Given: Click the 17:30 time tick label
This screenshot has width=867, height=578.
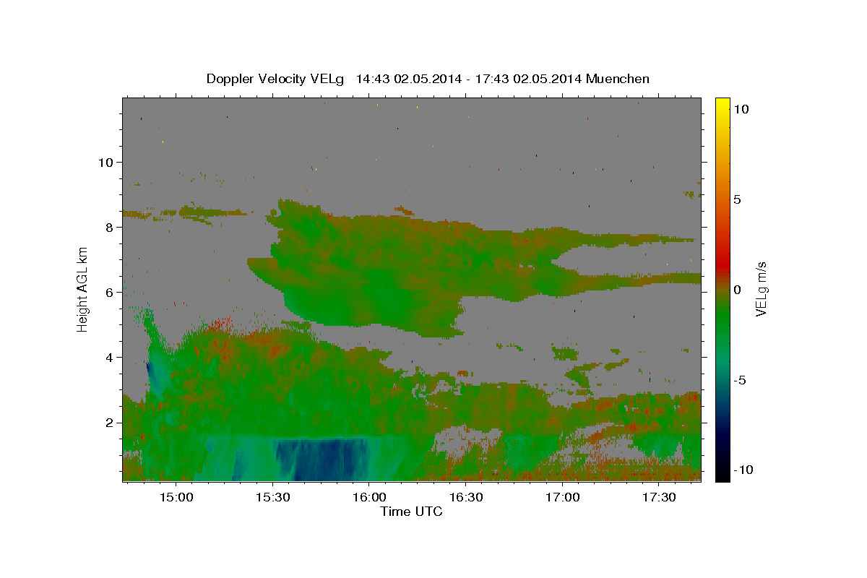Looking at the screenshot, I should point(659,497).
